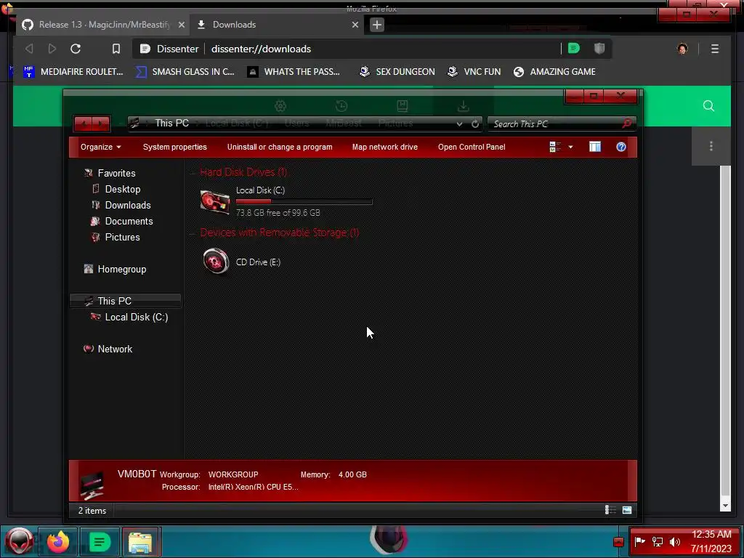Click Uninstall or change a program
This screenshot has width=744, height=558.
(x=280, y=147)
